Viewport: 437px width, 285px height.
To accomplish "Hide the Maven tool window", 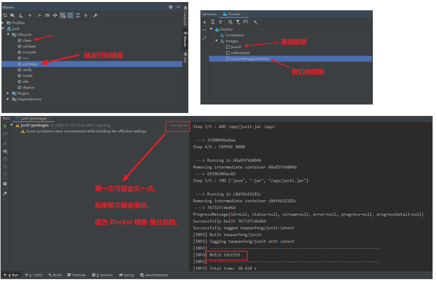I will 178,7.
